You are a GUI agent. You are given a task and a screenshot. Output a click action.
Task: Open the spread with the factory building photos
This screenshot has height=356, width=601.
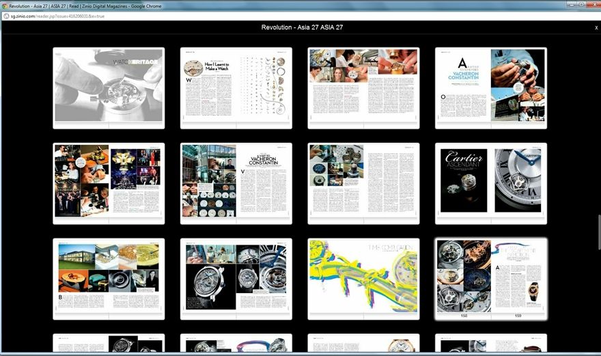[x=109, y=279]
